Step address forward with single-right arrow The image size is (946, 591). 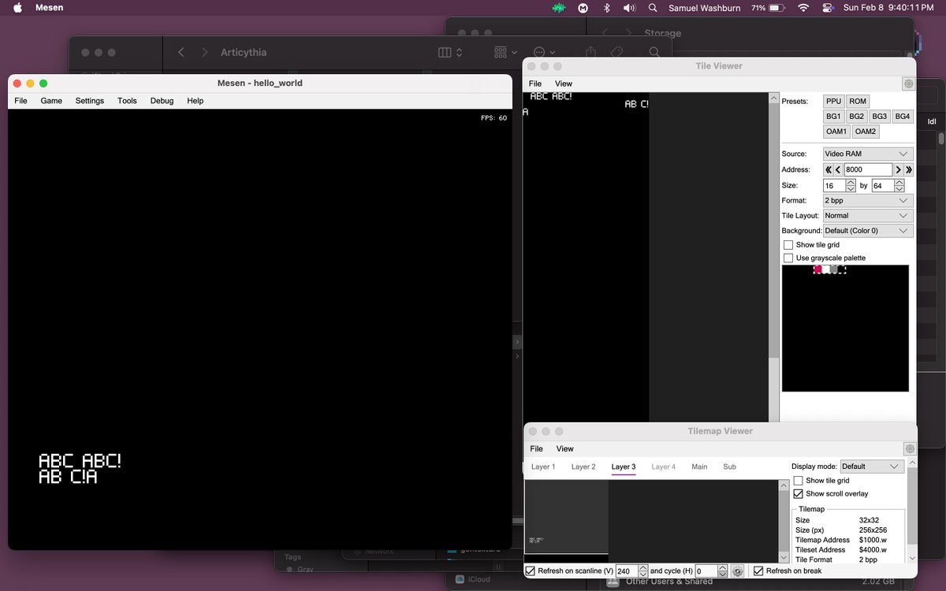point(898,169)
